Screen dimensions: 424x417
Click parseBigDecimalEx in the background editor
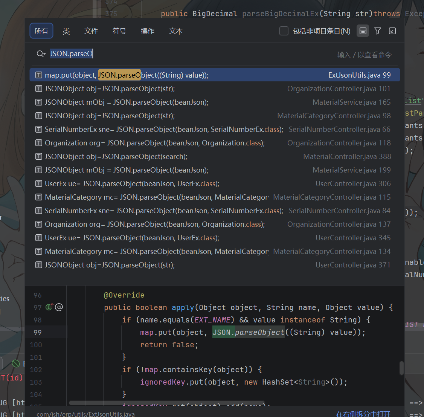click(x=281, y=14)
